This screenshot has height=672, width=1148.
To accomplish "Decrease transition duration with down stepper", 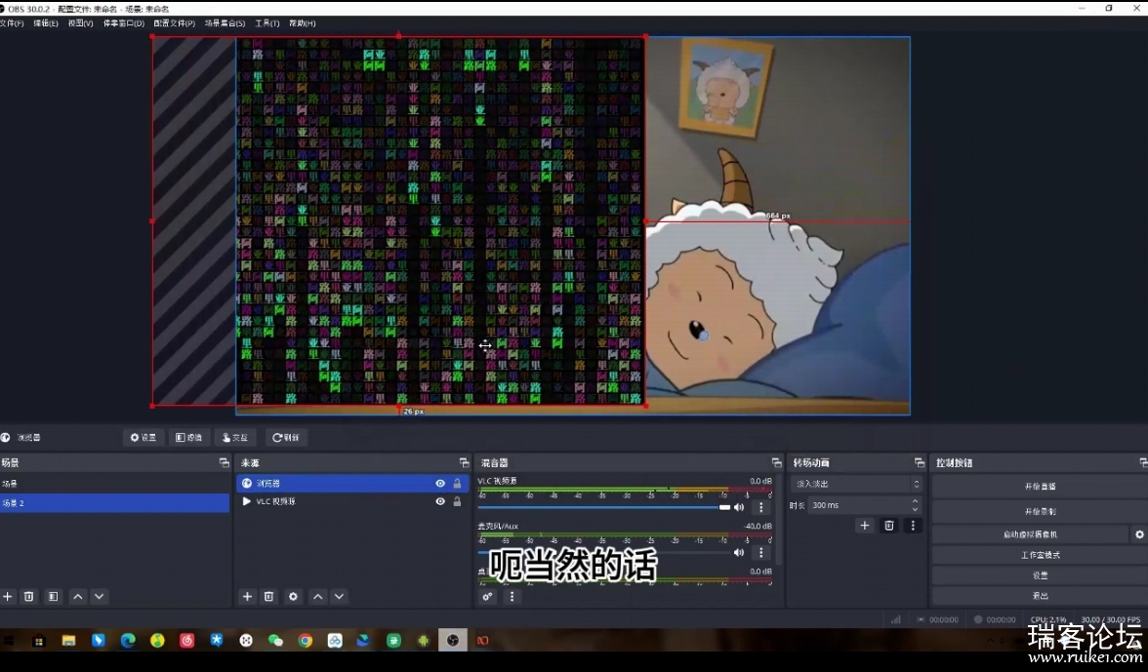I will click(916, 509).
